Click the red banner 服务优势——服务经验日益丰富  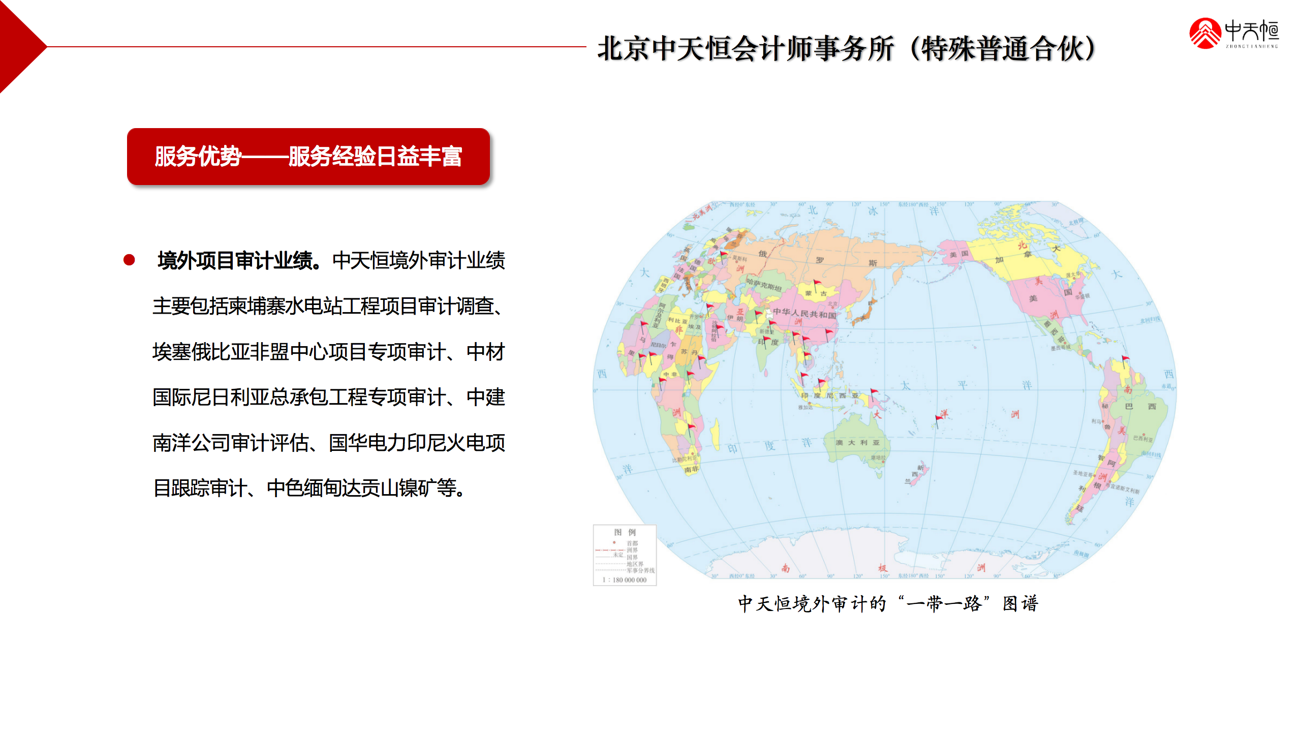coord(308,156)
